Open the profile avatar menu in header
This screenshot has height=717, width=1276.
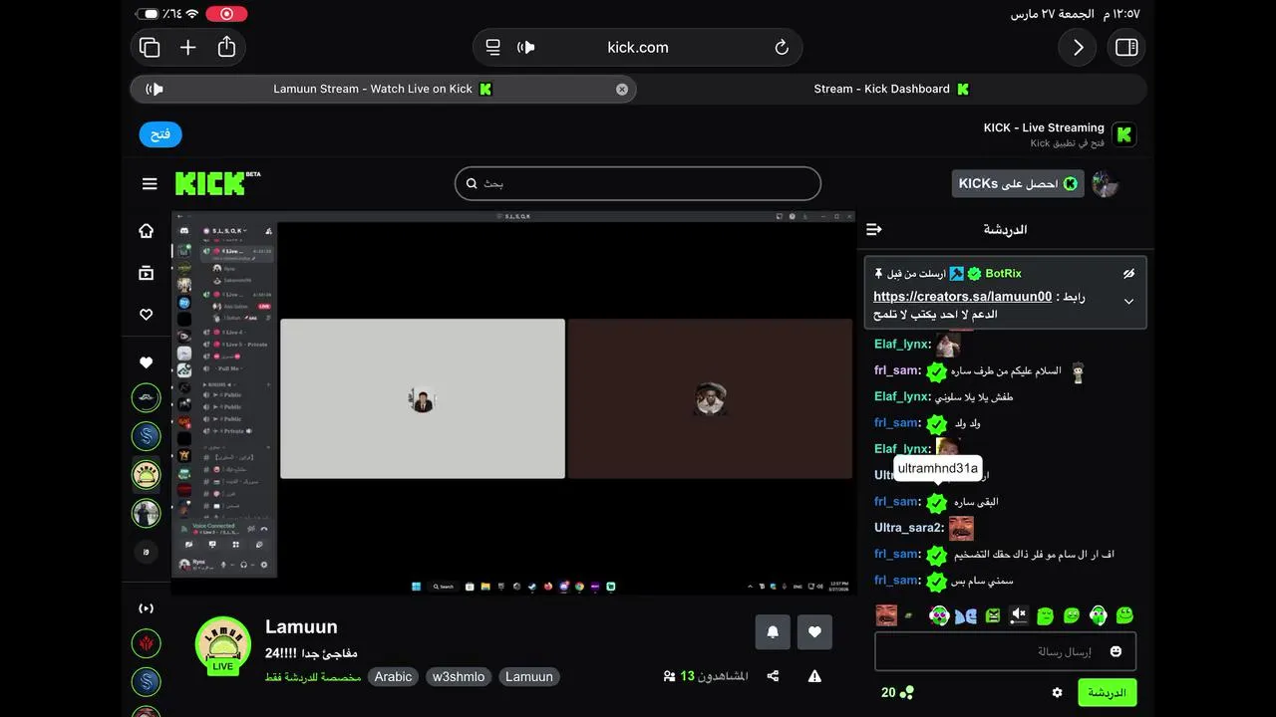1105,183
